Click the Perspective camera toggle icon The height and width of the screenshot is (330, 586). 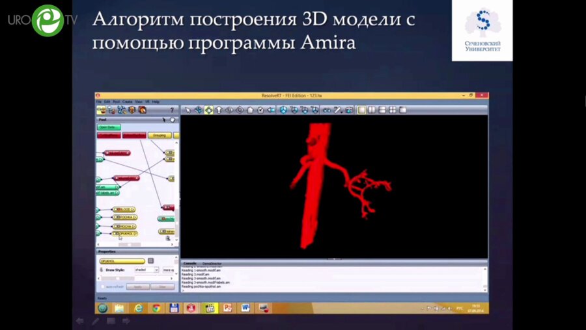(x=272, y=110)
